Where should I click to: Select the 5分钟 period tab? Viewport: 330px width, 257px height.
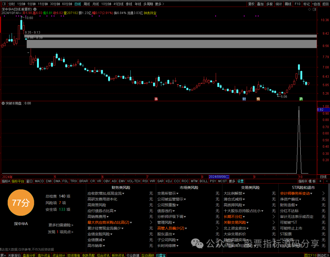(31, 4)
